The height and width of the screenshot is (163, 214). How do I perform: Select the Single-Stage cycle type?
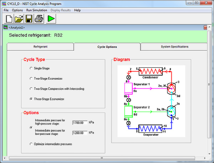click(31, 68)
